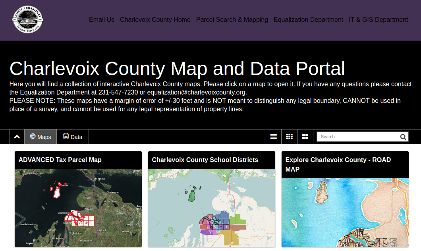The image size is (421, 251).
Task: Open Parcel Search & Mapping
Action: (232, 19)
